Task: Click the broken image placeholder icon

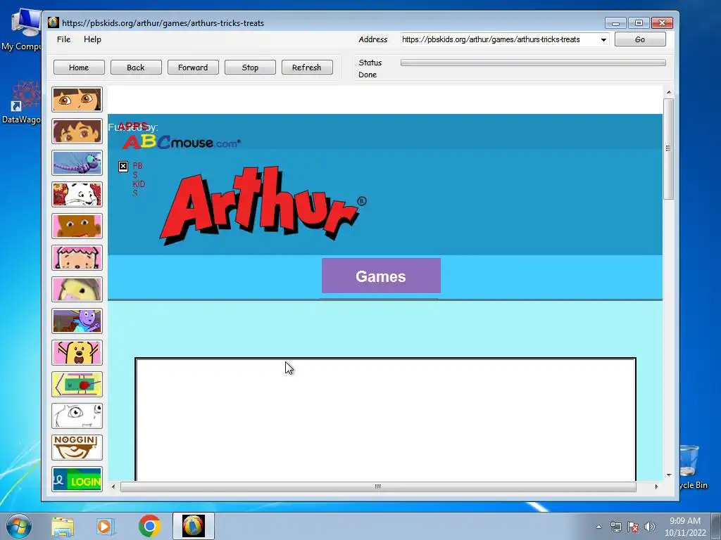Action: (123, 166)
